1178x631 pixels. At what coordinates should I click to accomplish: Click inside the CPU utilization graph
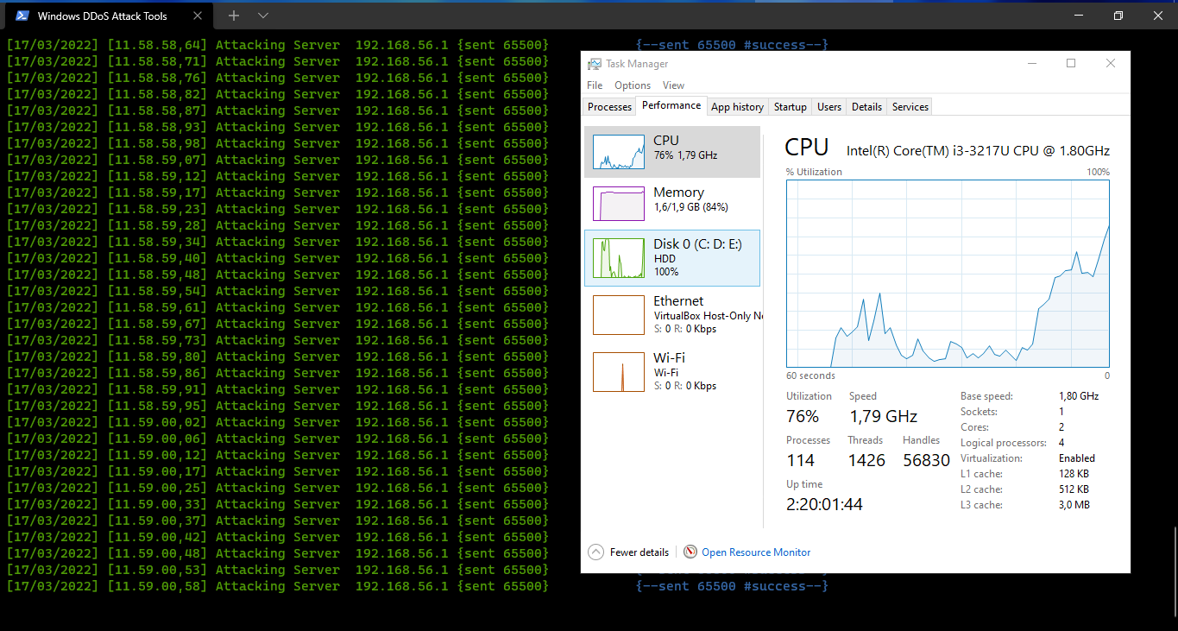tap(948, 276)
